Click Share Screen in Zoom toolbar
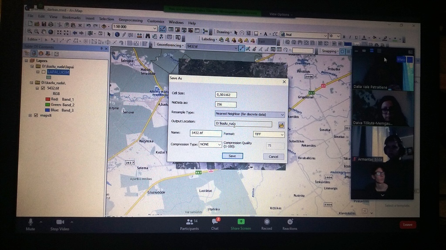The height and width of the screenshot is (250, 446). click(x=241, y=224)
